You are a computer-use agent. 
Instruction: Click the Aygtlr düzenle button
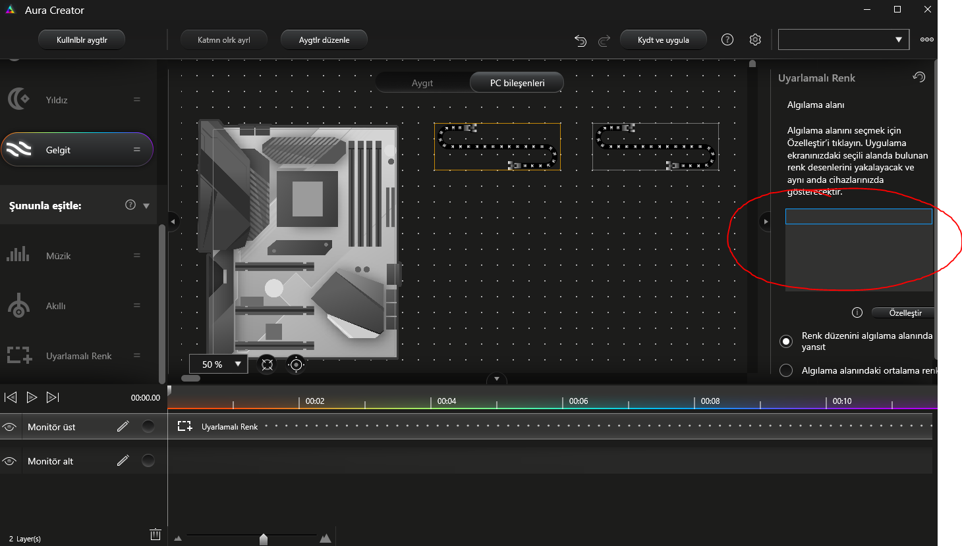point(324,39)
